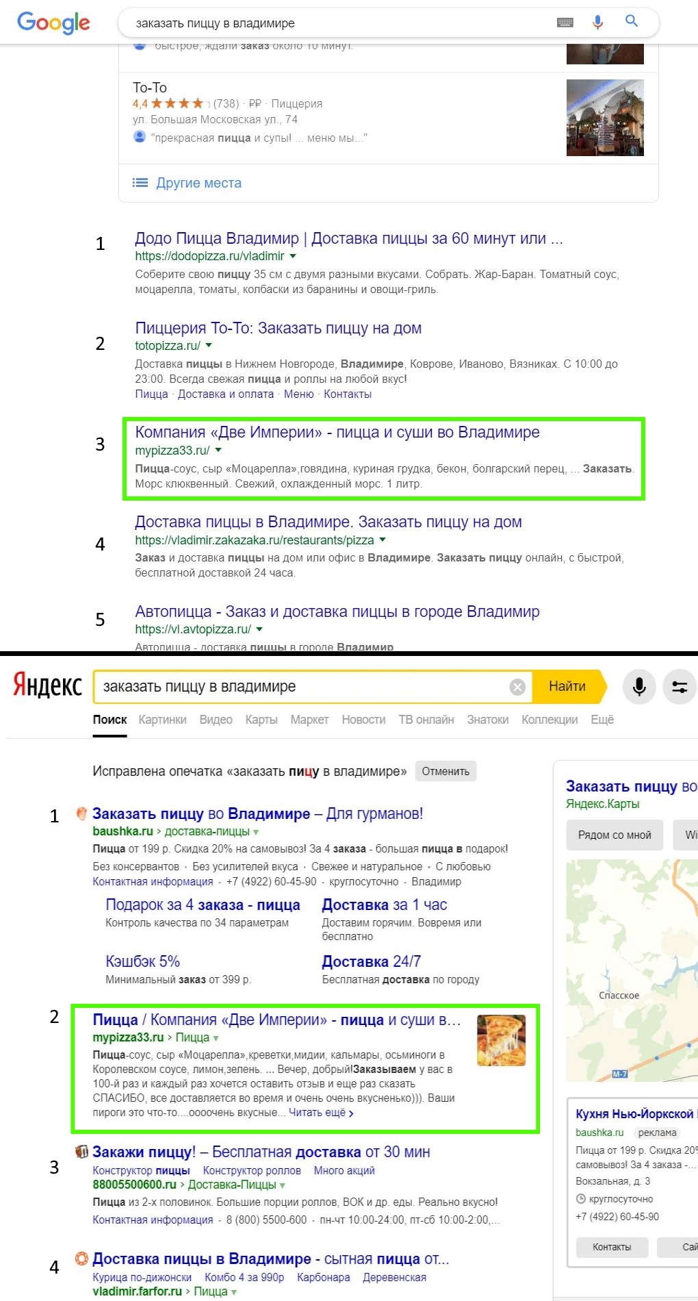Click clock icon near круглосуточно
The width and height of the screenshot is (698, 1301).
[581, 1199]
